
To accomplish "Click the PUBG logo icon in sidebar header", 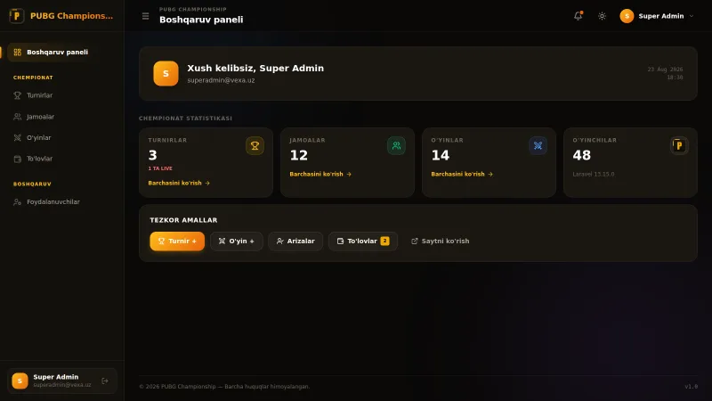I will coord(17,16).
